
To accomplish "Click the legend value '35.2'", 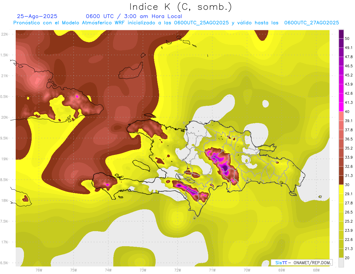I will click(349, 148).
